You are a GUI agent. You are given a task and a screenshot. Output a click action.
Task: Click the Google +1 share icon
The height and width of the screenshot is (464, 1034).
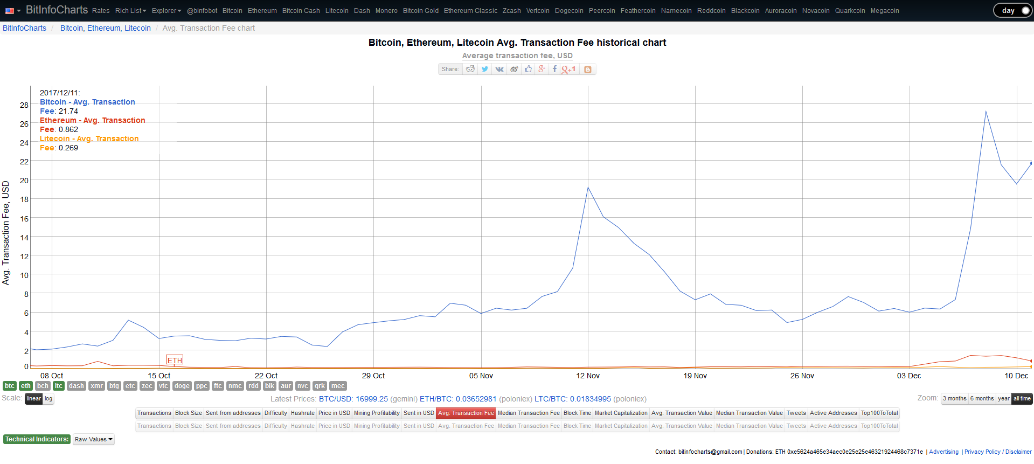coord(569,69)
